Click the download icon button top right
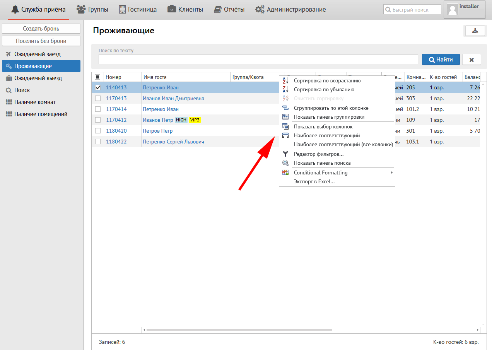 [x=475, y=31]
